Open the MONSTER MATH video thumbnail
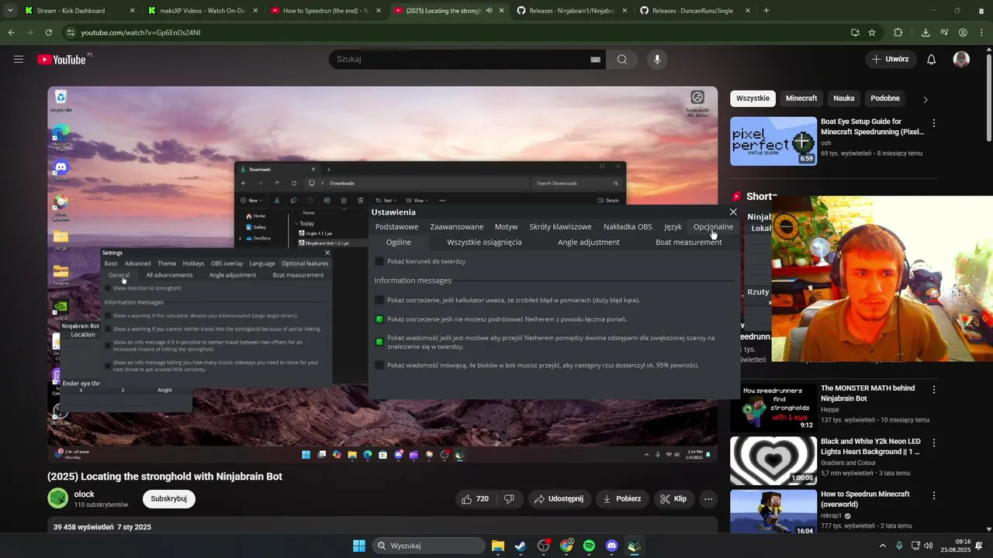 click(773, 408)
